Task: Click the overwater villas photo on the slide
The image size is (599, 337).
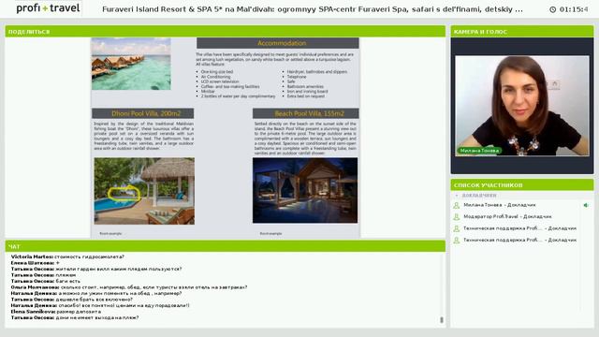Action: 131,64
